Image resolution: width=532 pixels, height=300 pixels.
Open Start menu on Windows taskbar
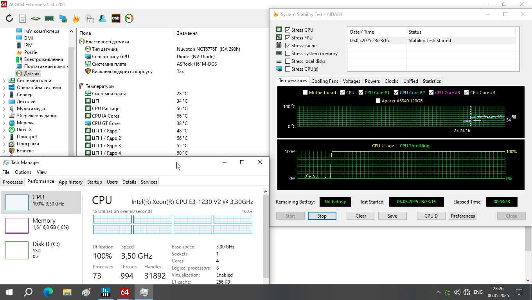coord(9,292)
